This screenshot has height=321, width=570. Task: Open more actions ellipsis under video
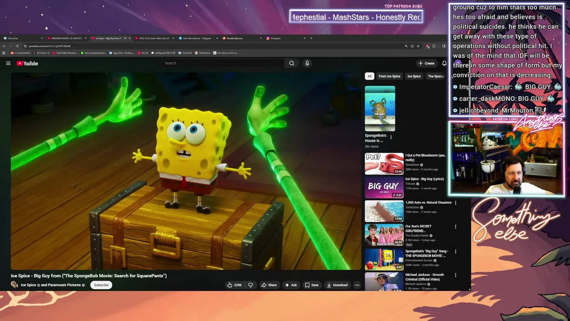coord(357,285)
